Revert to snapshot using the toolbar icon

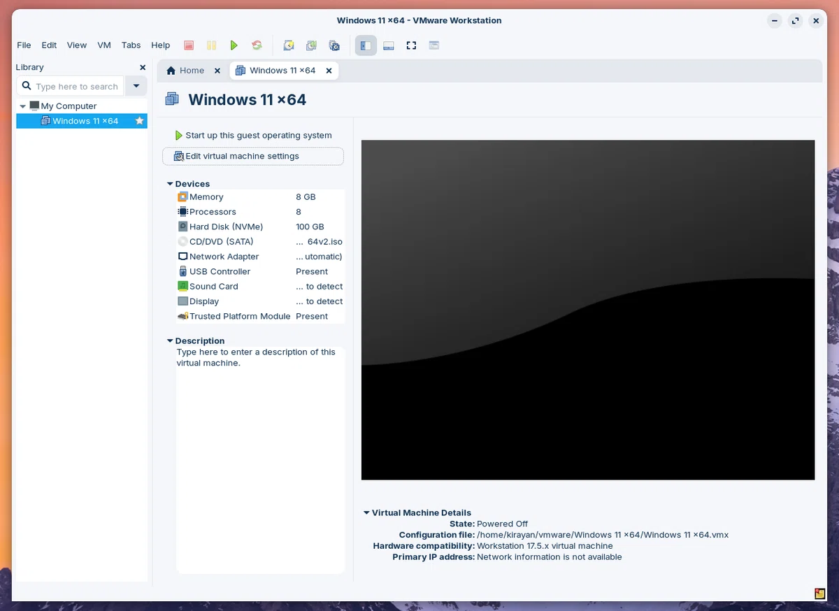[x=311, y=45]
